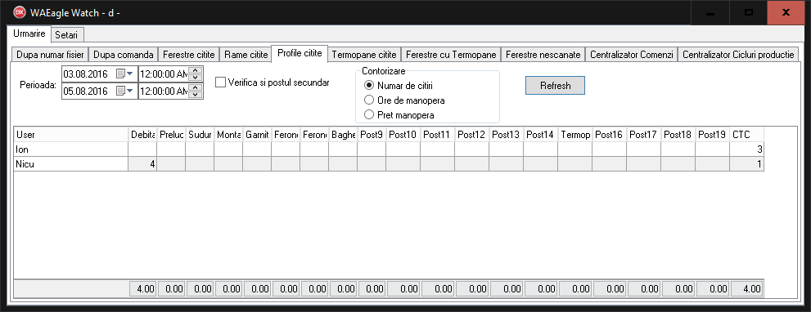The height and width of the screenshot is (312, 811).
Task: Open the Centralizator Comenzi tab
Action: (x=632, y=54)
